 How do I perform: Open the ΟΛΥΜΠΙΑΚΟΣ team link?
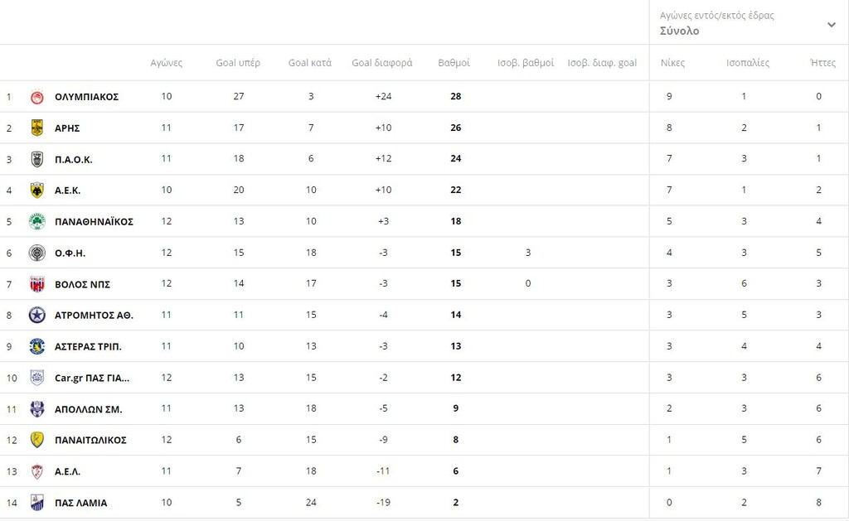tap(86, 97)
